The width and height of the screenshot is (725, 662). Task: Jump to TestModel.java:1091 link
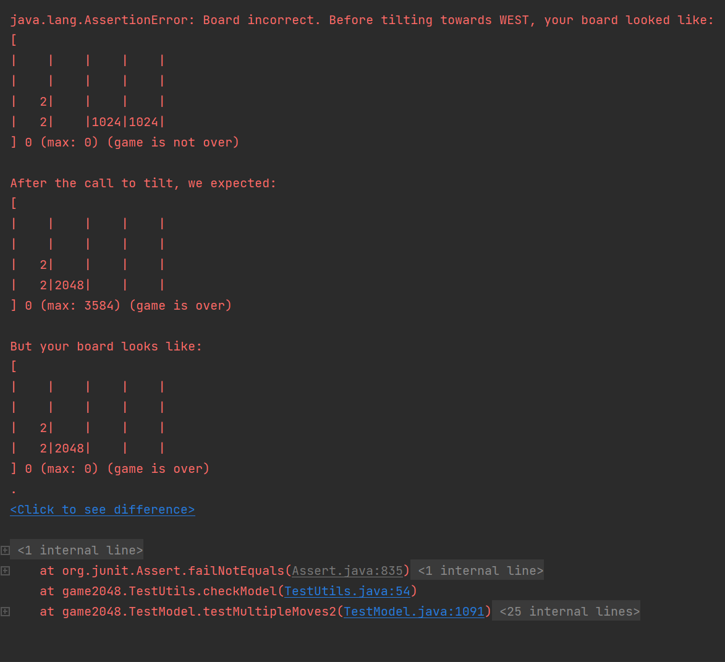tap(414, 611)
